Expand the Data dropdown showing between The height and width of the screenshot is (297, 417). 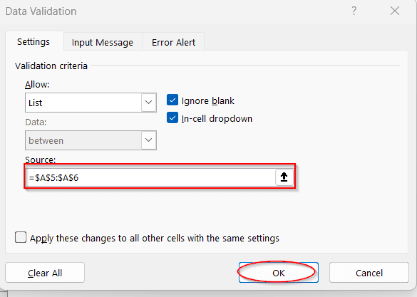(x=148, y=140)
